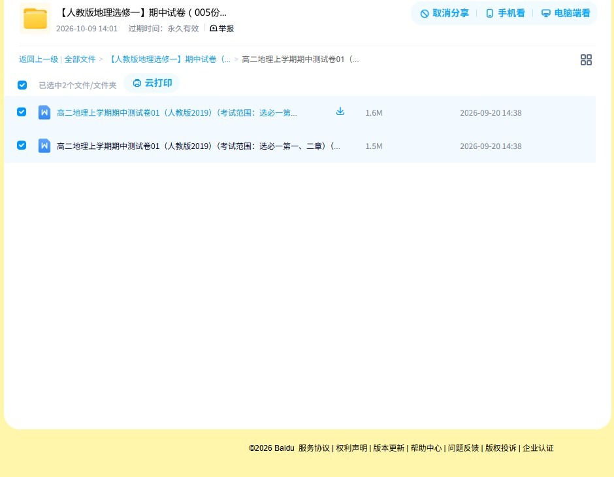Click the yellow shared folder icon
Image resolution: width=614 pixels, height=477 pixels.
(35, 18)
